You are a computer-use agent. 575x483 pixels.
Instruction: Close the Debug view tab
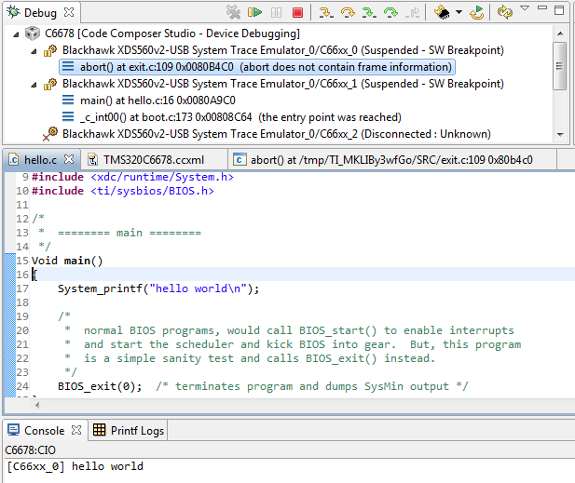[69, 12]
